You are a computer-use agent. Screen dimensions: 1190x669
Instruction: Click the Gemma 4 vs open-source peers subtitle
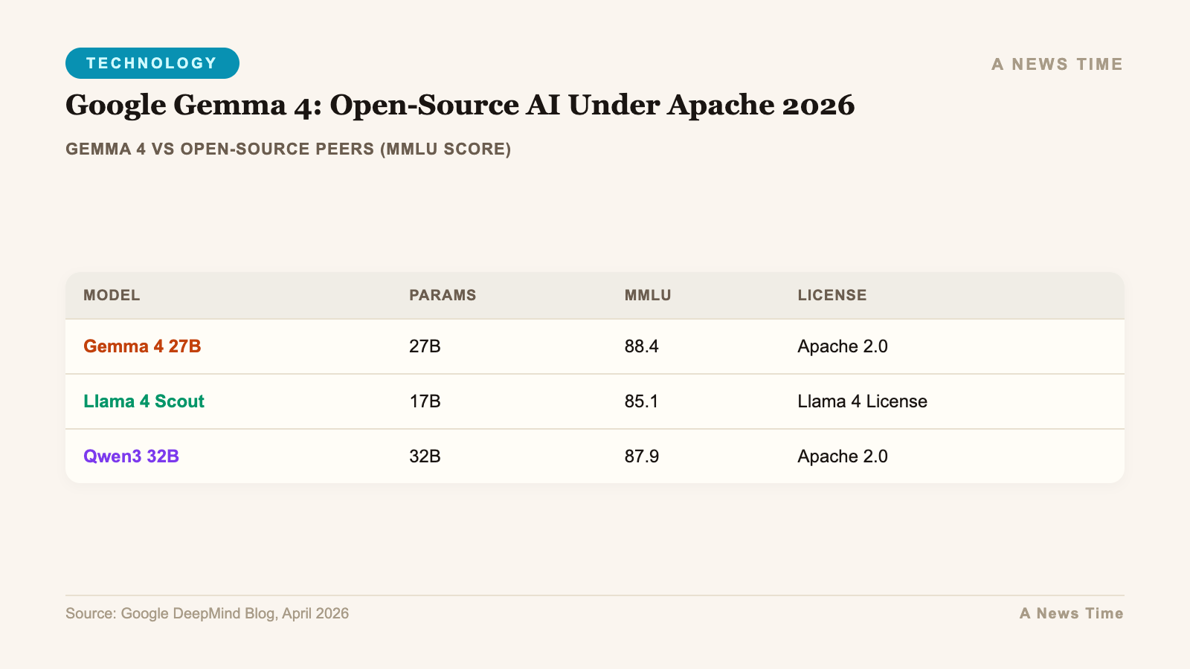(x=289, y=149)
